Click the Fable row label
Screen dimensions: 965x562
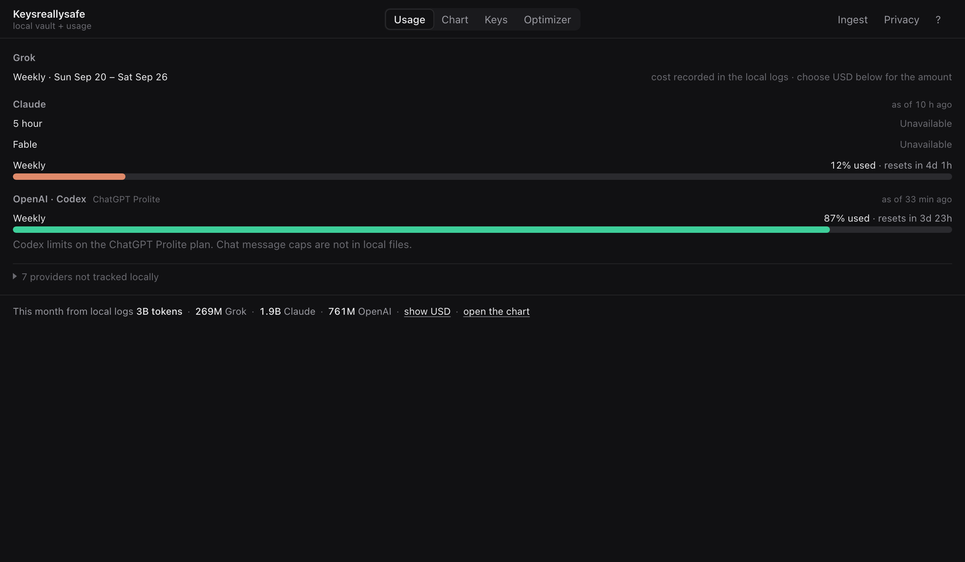click(x=25, y=145)
